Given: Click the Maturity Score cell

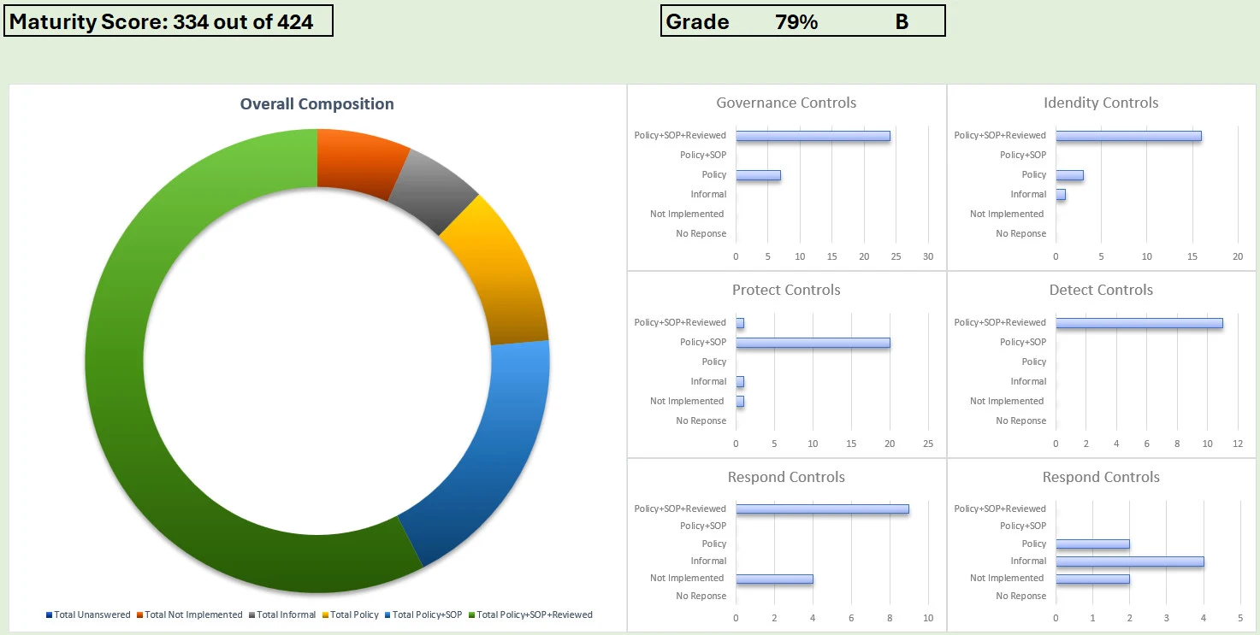Looking at the screenshot, I should (169, 21).
